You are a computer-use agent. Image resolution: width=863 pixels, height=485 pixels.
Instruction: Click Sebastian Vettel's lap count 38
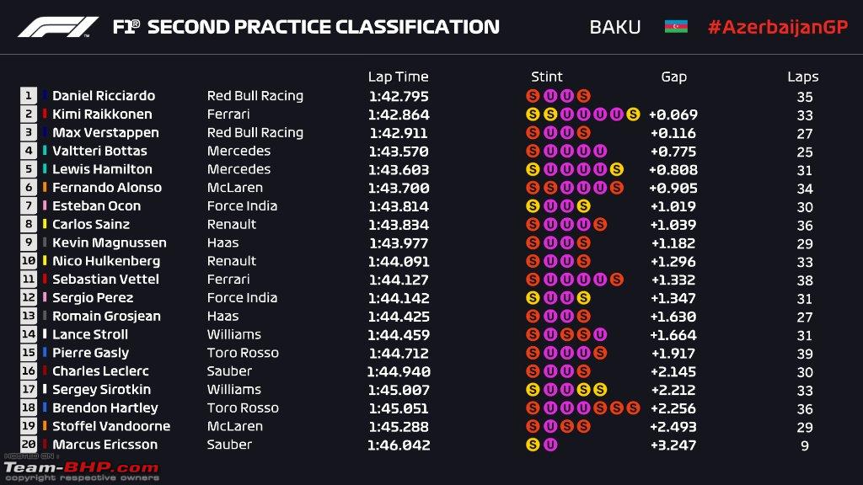pos(805,280)
